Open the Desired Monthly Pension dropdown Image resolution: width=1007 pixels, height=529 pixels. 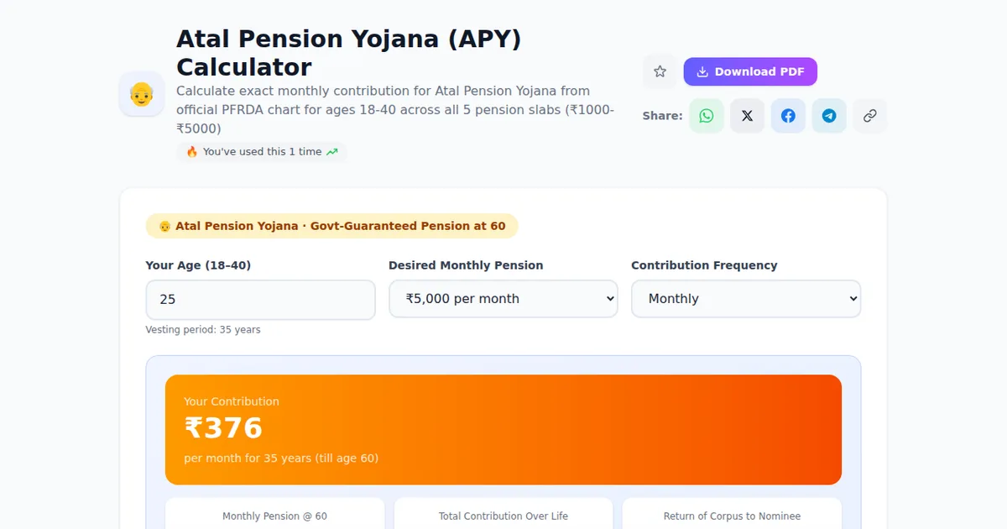click(x=503, y=299)
